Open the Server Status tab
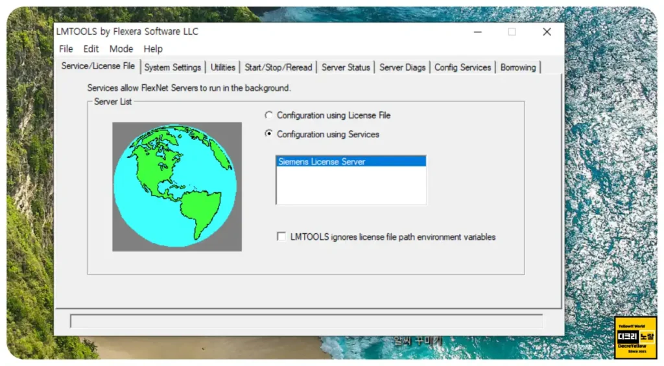Screen dimensions: 664x366 pyautogui.click(x=346, y=67)
